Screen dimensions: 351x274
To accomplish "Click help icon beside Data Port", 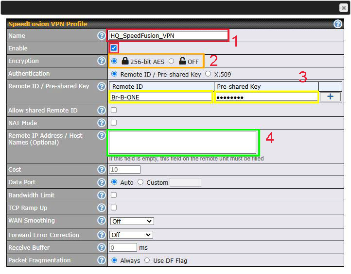I will coord(102,182).
